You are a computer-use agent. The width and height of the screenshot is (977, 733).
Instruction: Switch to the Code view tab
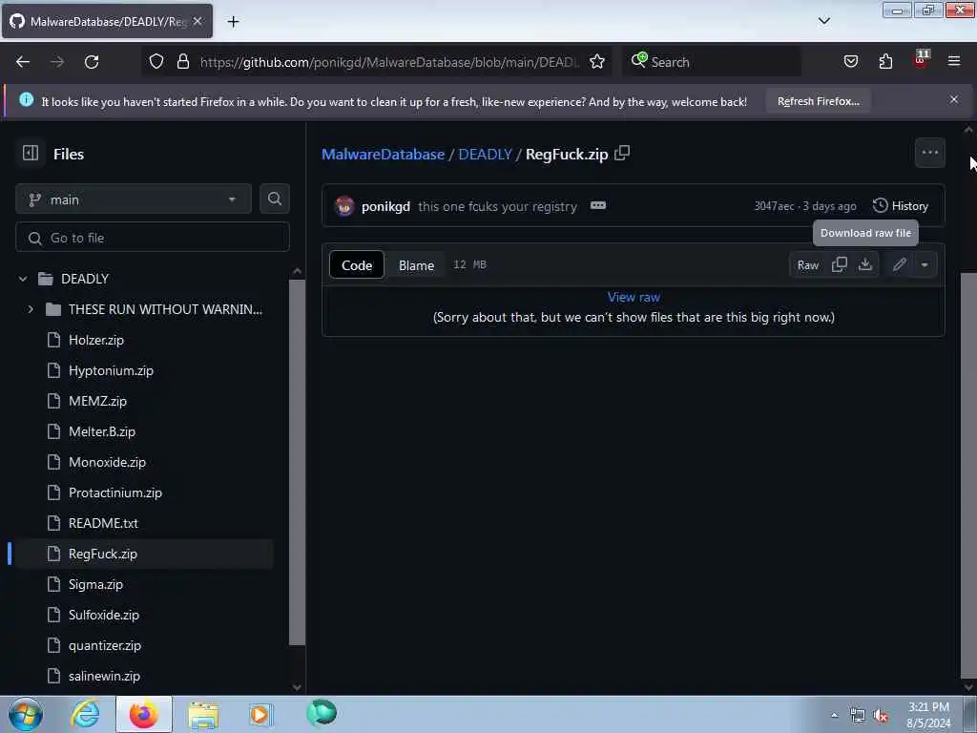357,265
